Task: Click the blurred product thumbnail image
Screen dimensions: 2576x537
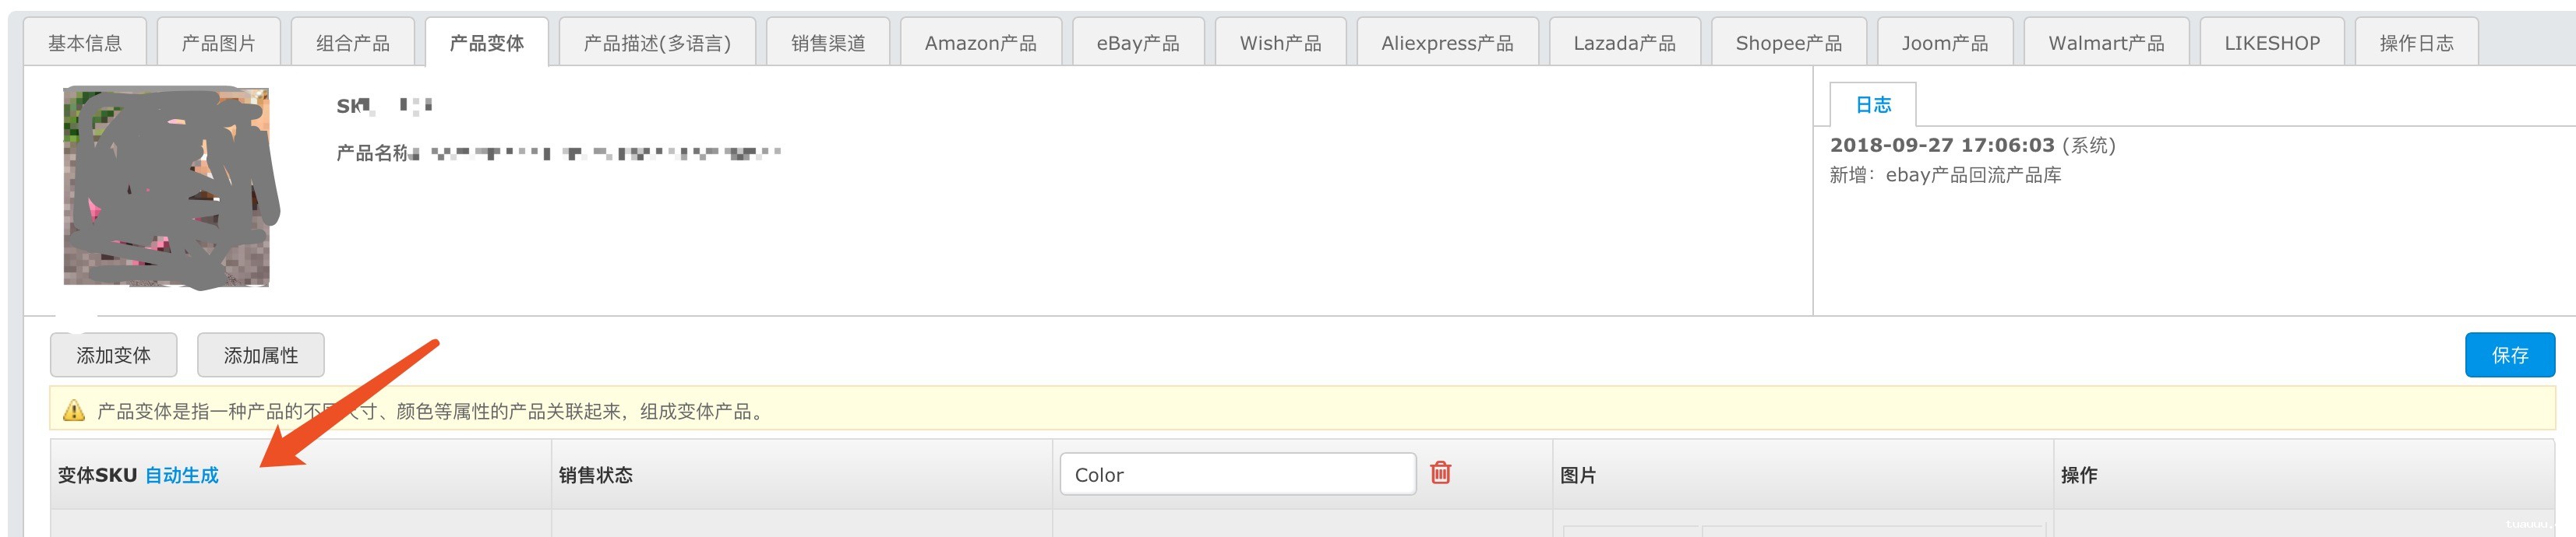Action: pyautogui.click(x=167, y=188)
